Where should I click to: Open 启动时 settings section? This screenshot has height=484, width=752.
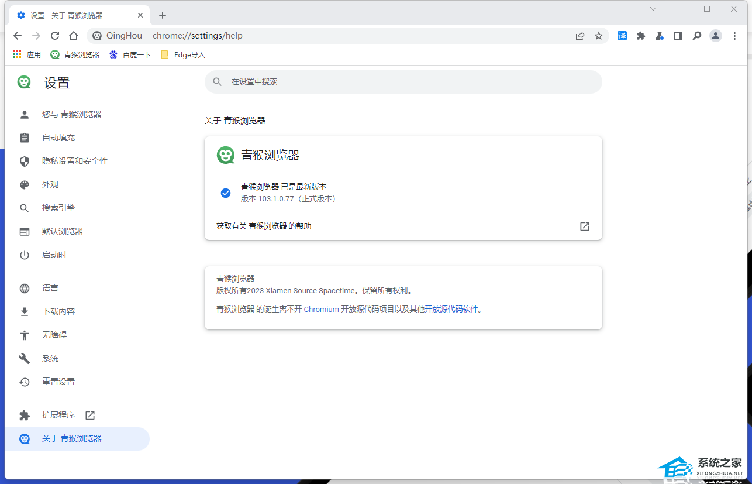click(x=77, y=255)
